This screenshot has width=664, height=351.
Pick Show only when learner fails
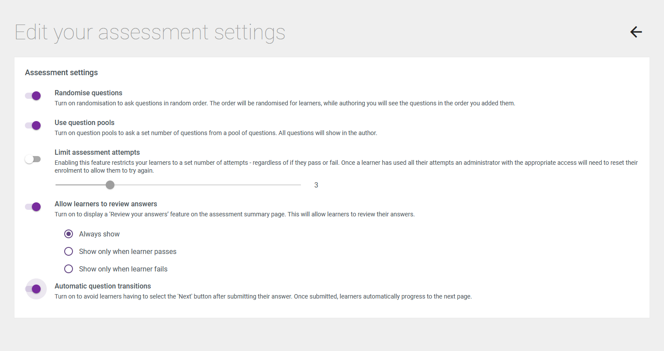69,269
